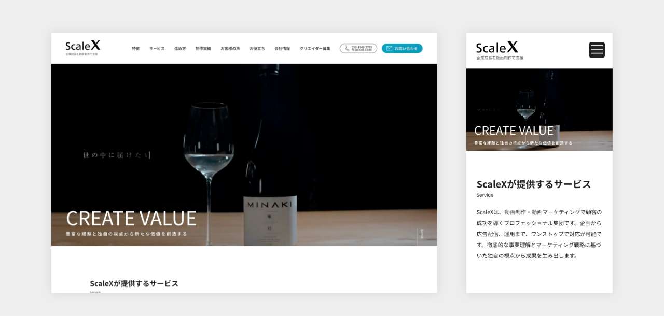Click CREATE VALUE heading on desktop hero
The image size is (664, 316).
click(131, 218)
